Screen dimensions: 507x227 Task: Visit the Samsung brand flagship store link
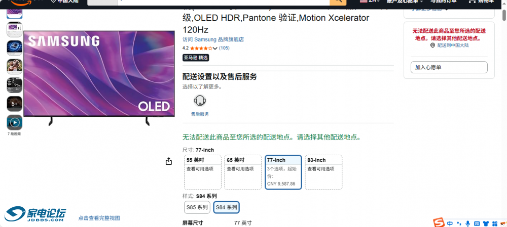coord(213,39)
